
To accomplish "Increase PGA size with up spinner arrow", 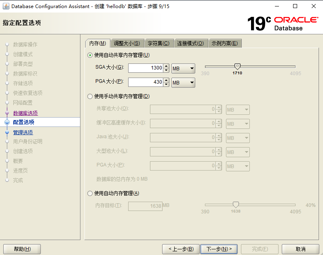I will click(x=166, y=80).
